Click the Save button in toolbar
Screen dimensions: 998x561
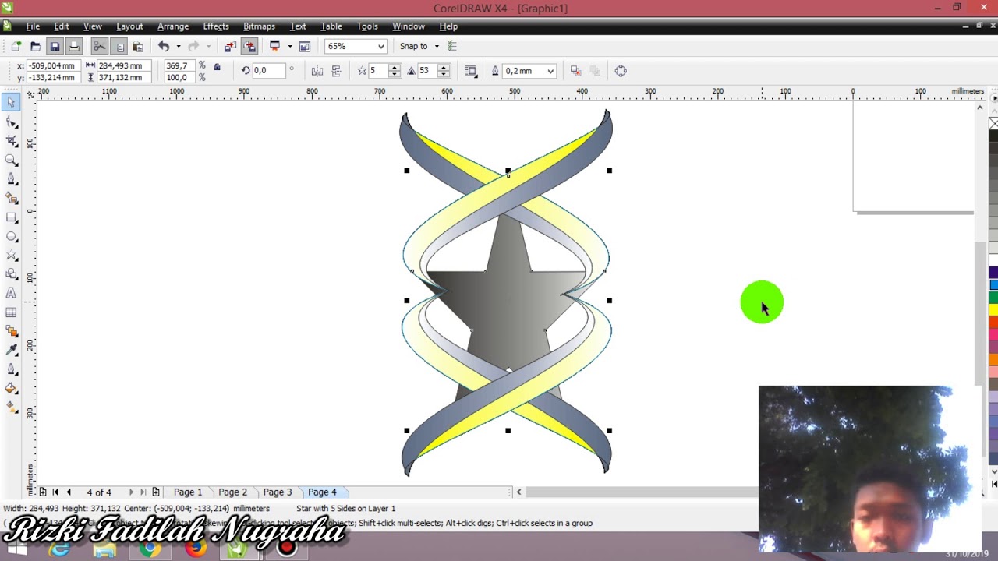click(x=55, y=47)
